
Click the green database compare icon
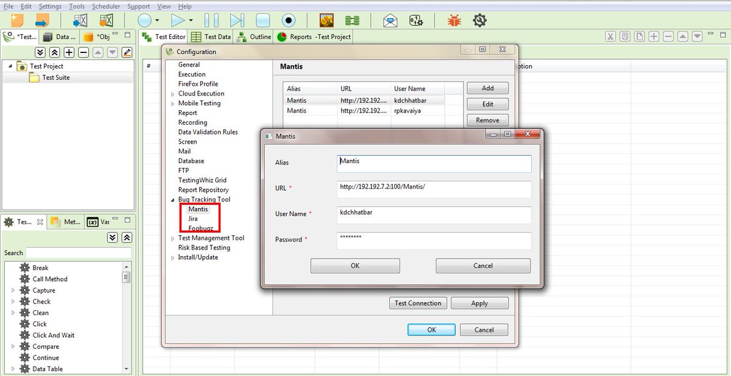(352, 20)
